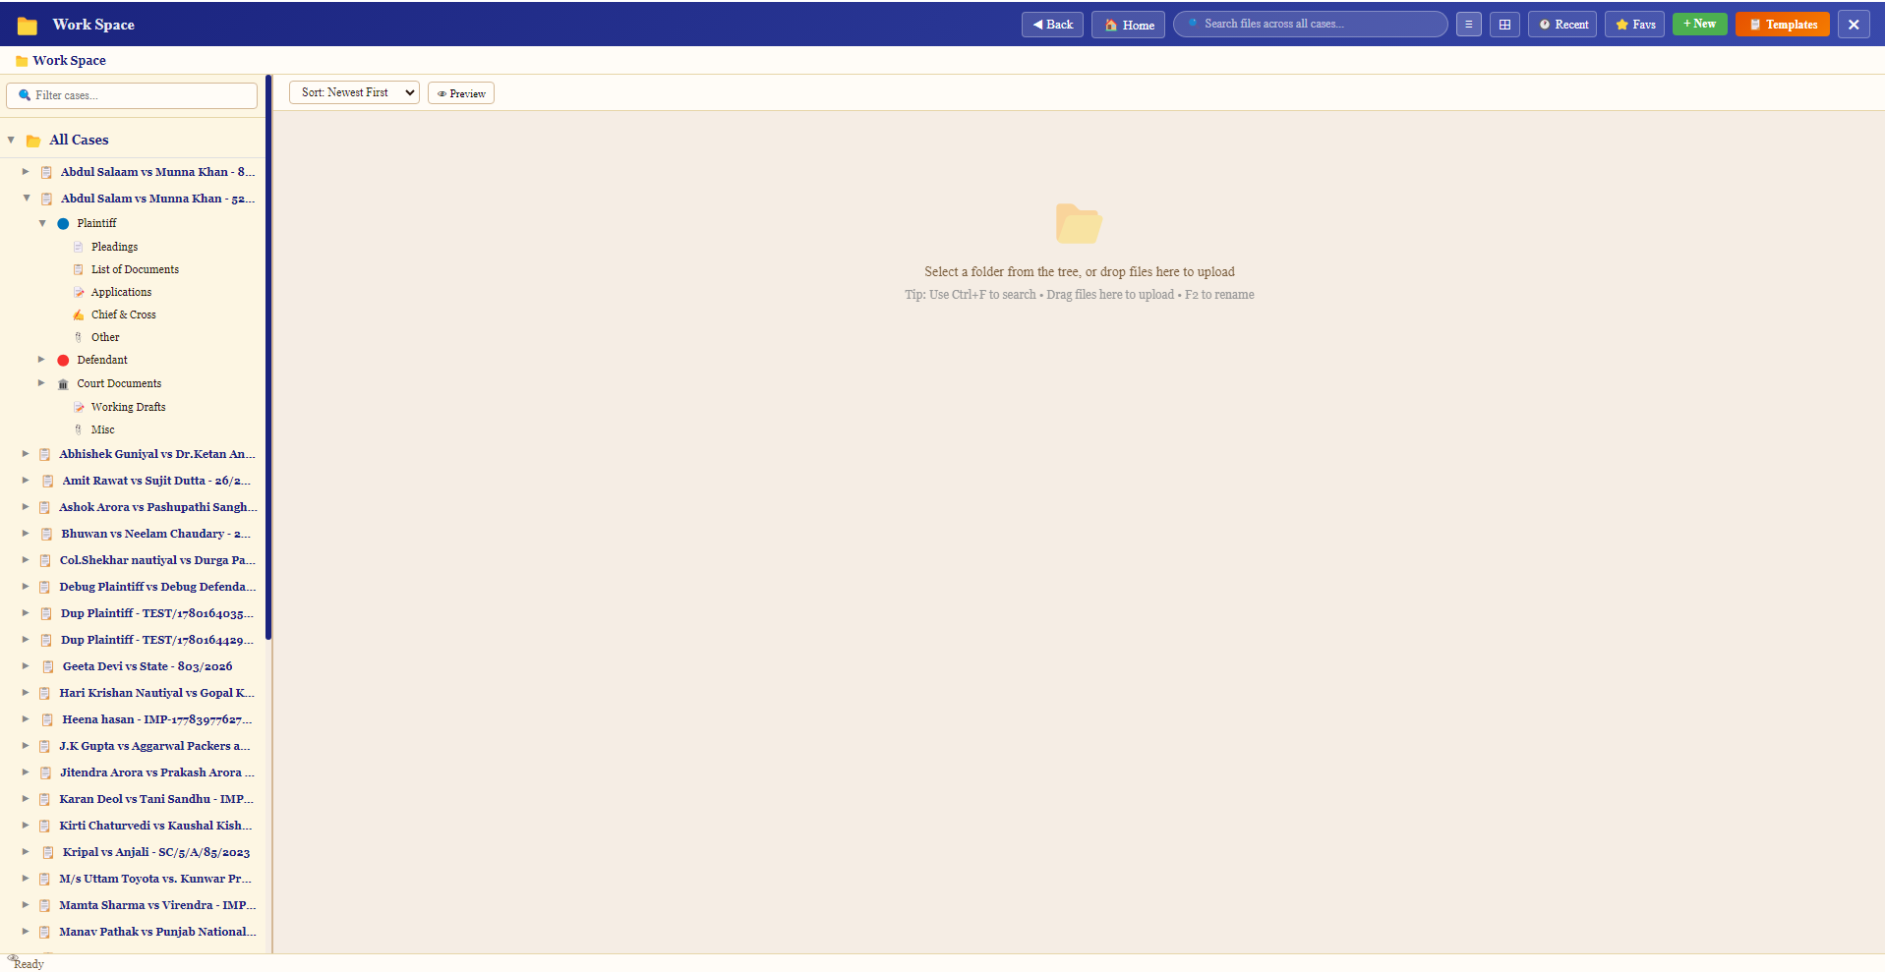1885x972 pixels.
Task: Open the Sort: Newest First dropdown
Action: [x=354, y=92]
